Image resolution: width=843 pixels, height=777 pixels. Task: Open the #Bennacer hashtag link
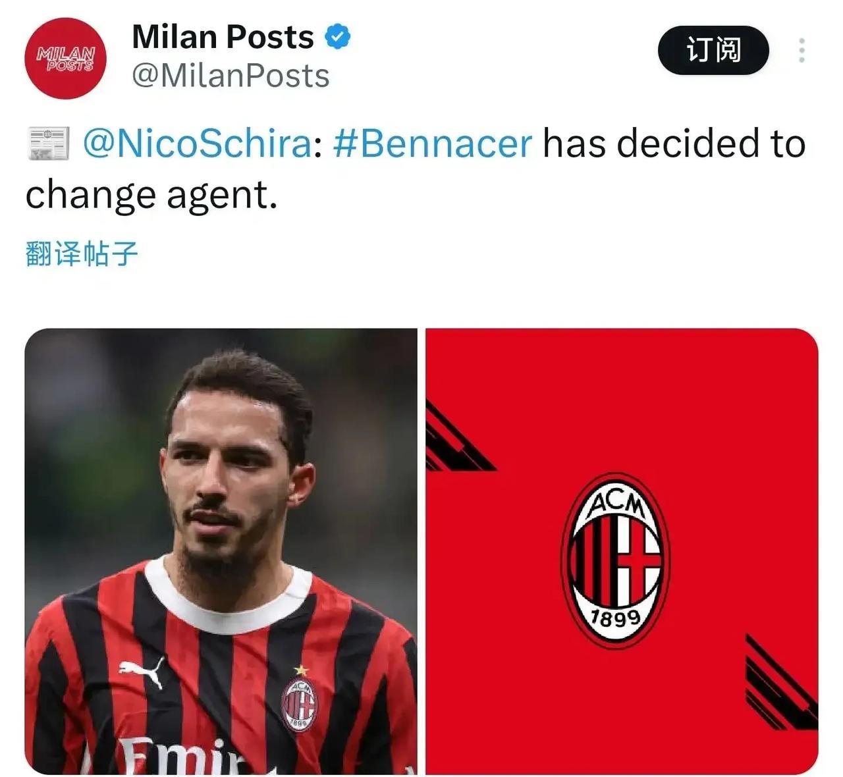pos(433,144)
